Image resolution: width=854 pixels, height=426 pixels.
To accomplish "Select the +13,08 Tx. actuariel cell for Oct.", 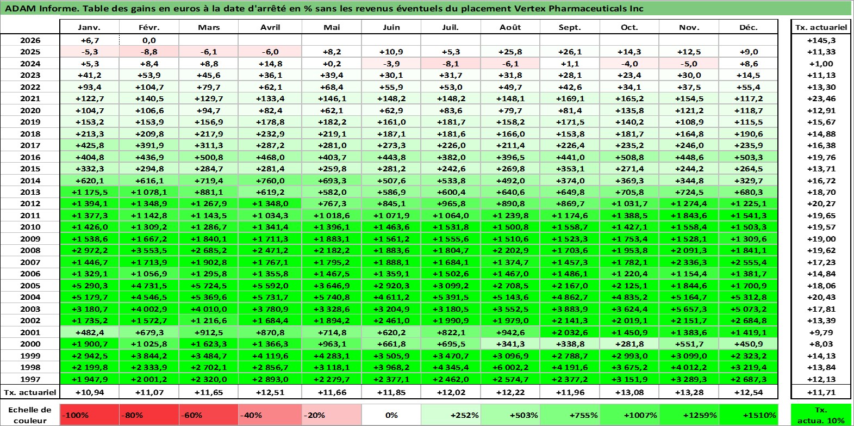I will [x=629, y=392].
